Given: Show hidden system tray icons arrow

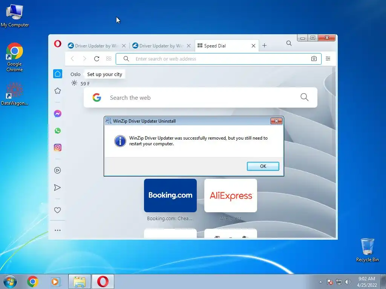Looking at the screenshot, I should pos(320,282).
